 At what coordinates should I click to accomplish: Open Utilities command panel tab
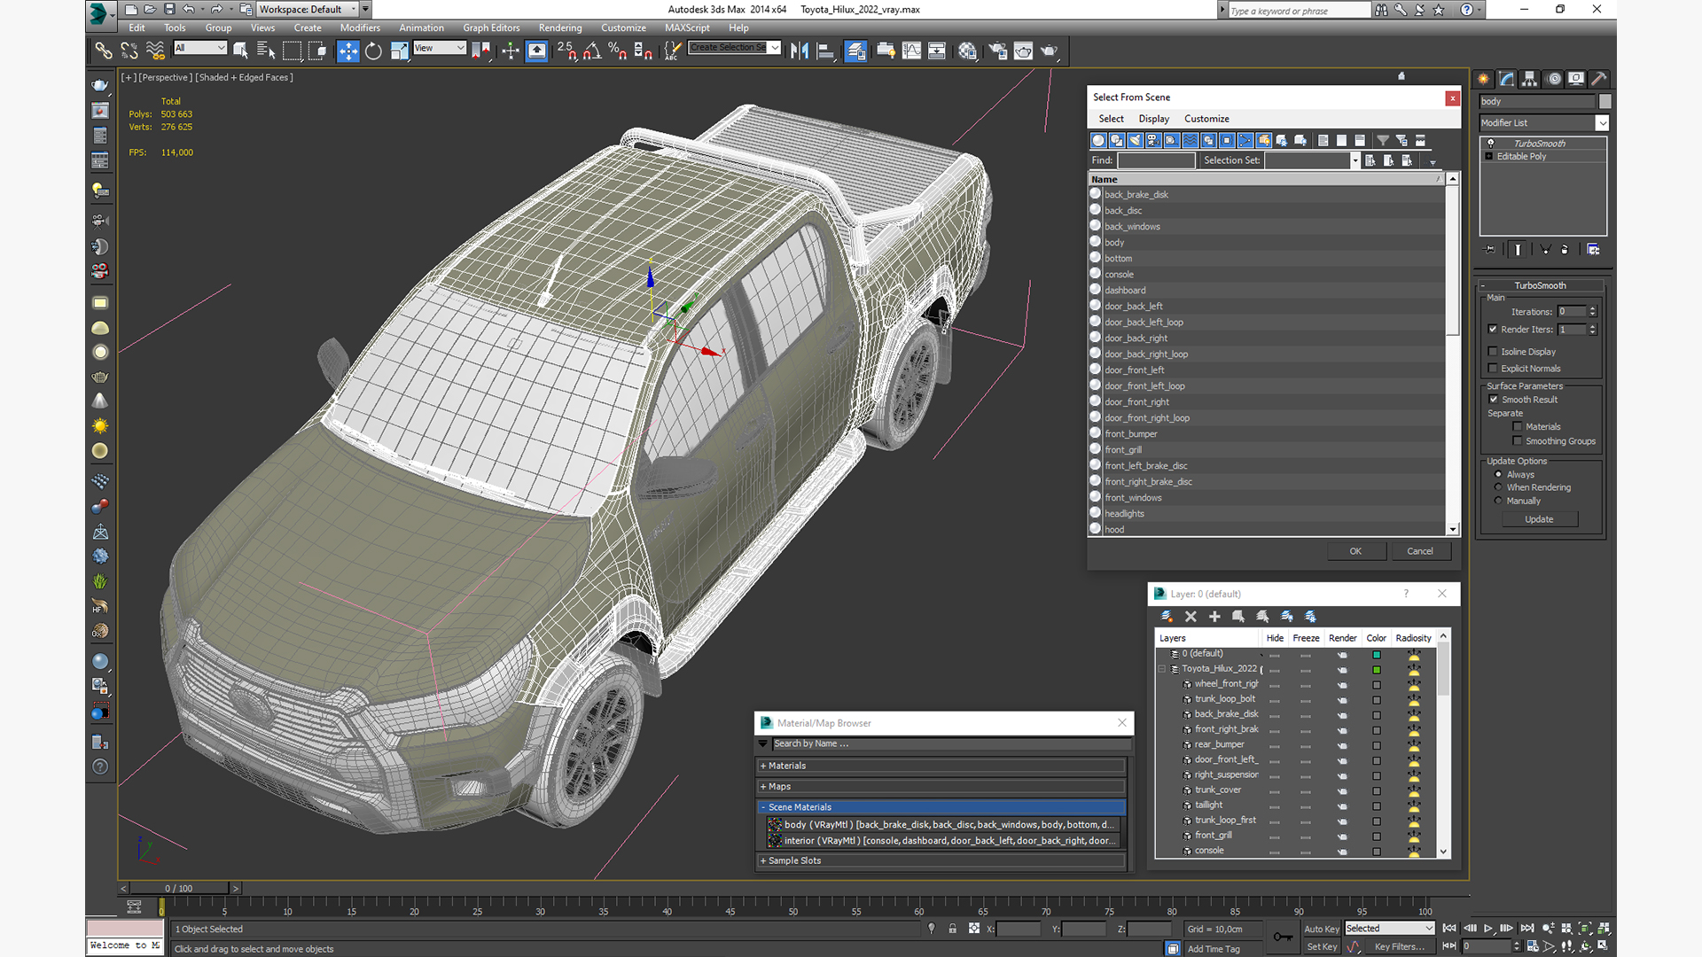(x=1599, y=79)
